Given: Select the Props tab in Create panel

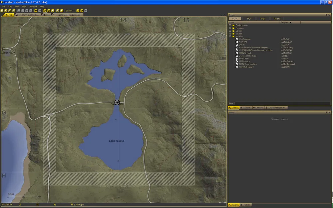Looking at the screenshot, I should 263,19.
